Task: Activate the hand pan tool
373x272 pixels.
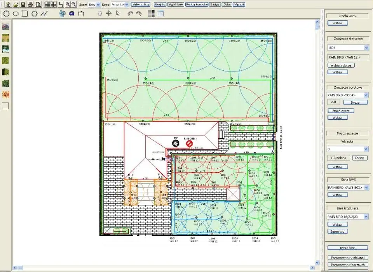Action: (100, 14)
